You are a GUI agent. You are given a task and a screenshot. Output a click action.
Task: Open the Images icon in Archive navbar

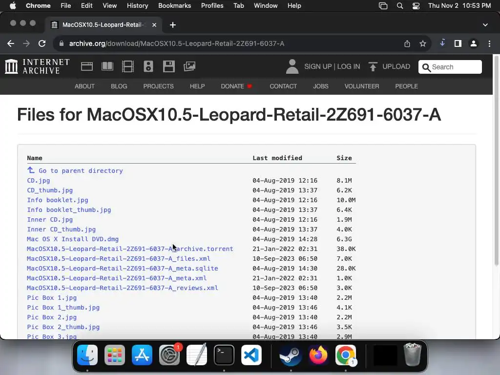coord(189,66)
